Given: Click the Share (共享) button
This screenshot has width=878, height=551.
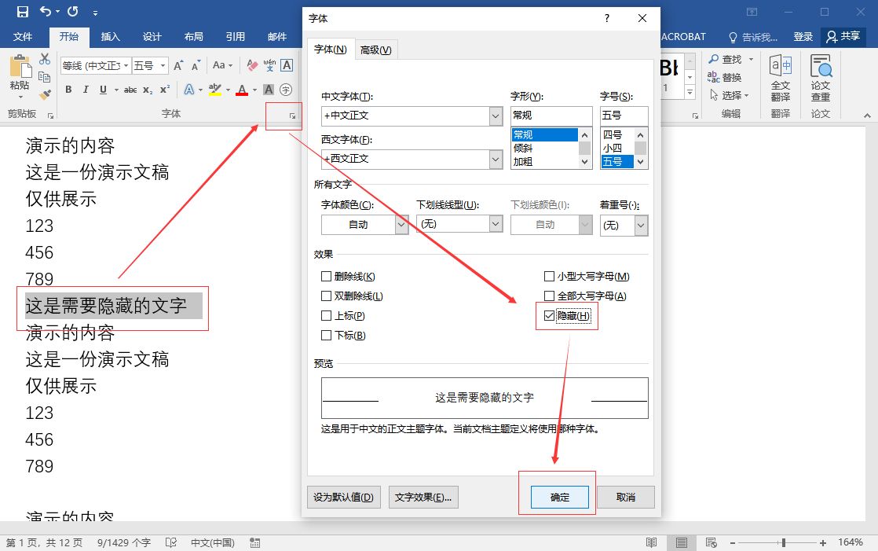Looking at the screenshot, I should click(843, 36).
